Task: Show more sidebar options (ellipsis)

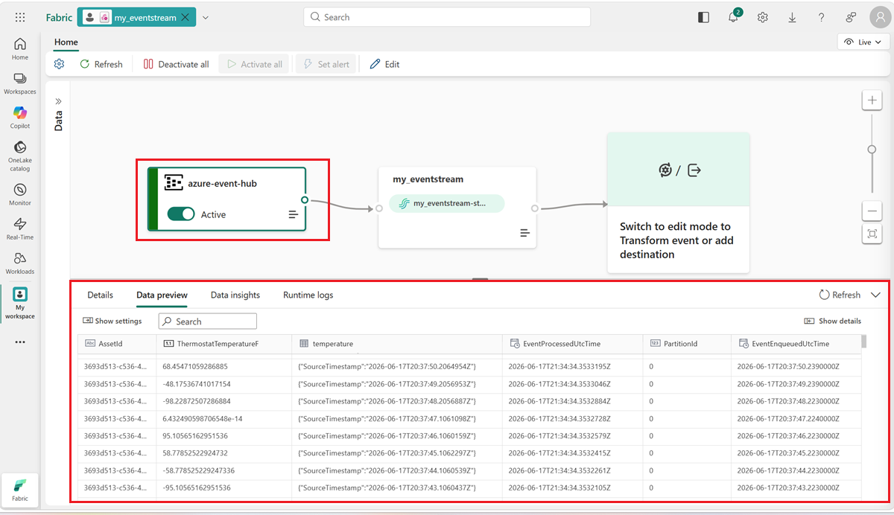Action: (x=20, y=342)
